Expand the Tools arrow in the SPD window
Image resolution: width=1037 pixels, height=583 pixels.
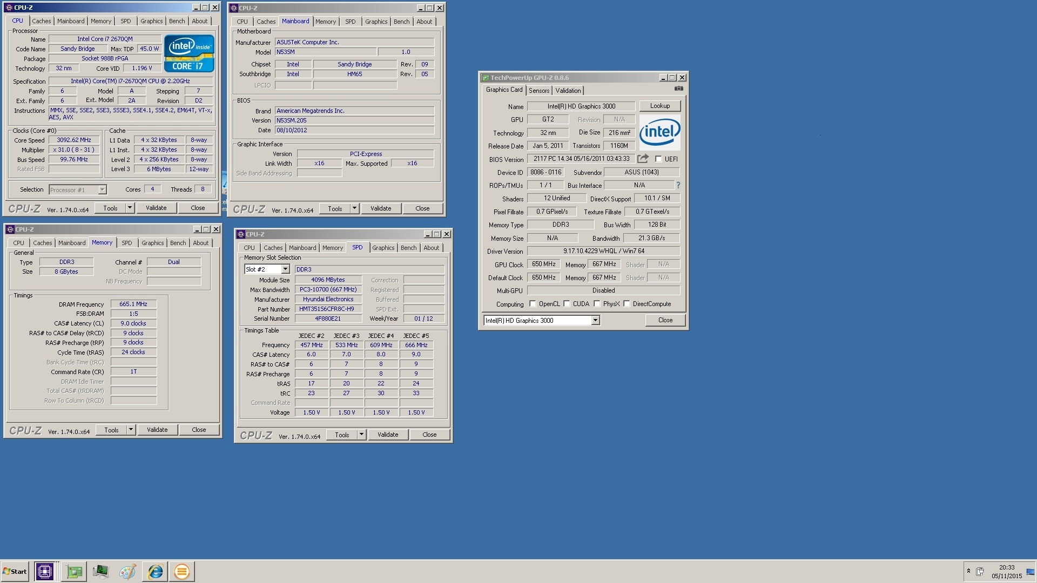point(361,435)
